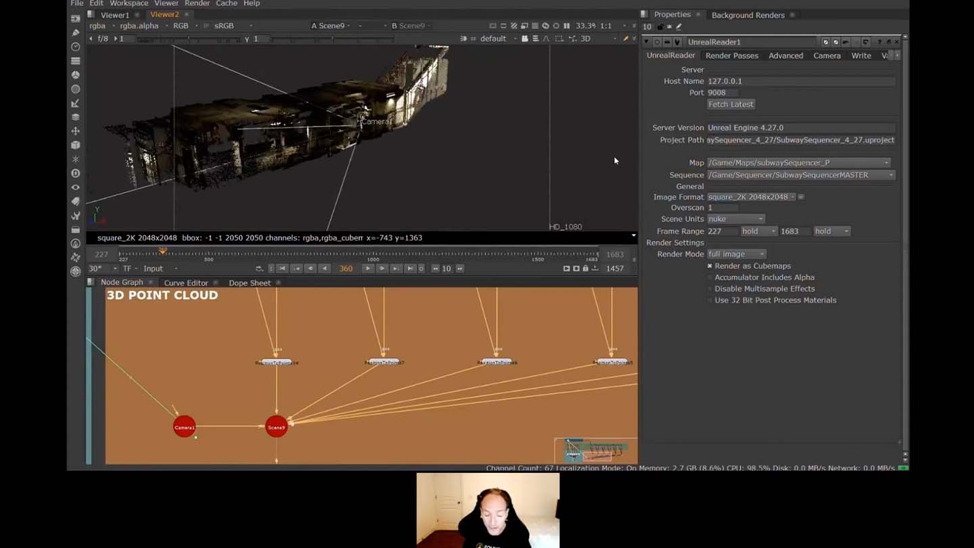
Task: Jump to the last frame button
Action: point(410,269)
